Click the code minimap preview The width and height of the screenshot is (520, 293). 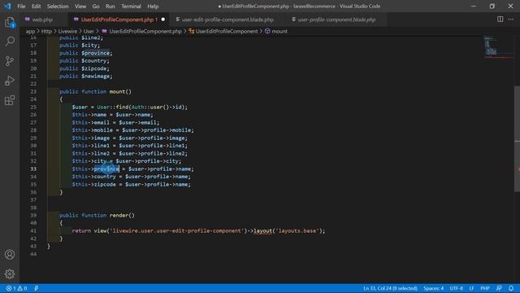pos(498,47)
